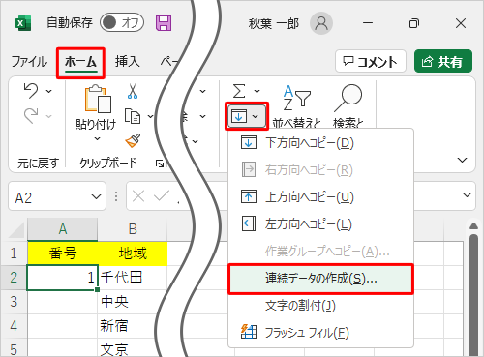484x357 pixels.
Task: Click the Select All corner triangle
Action: pos(16,229)
